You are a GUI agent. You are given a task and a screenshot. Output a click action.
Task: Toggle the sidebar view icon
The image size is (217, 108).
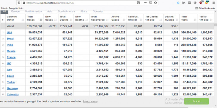click(189, 3)
